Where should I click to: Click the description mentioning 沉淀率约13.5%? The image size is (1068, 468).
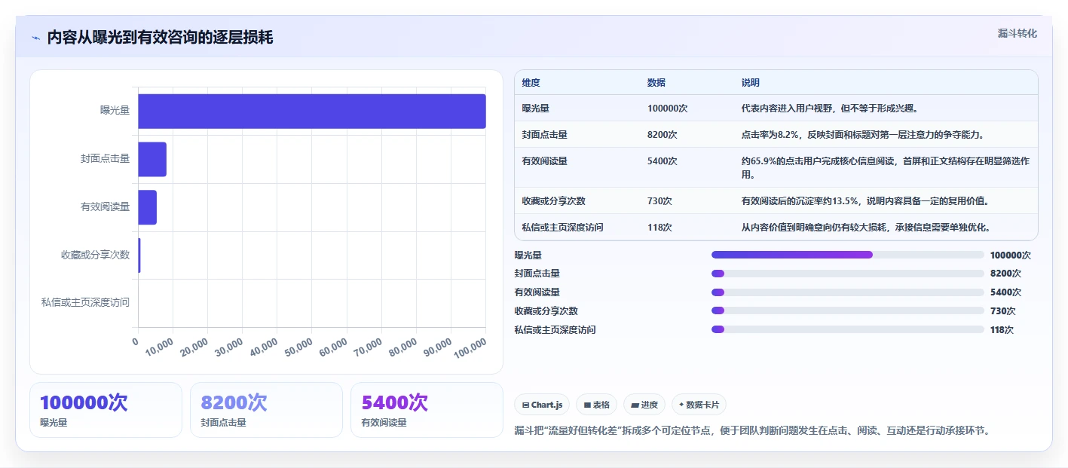coord(865,201)
